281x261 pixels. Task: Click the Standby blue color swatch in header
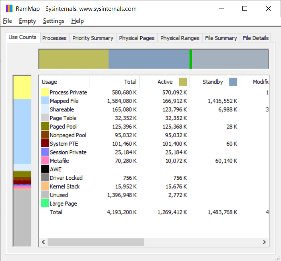(233, 82)
